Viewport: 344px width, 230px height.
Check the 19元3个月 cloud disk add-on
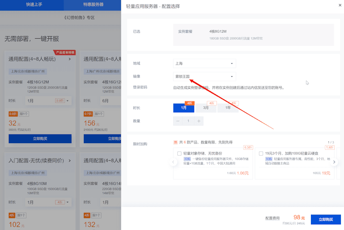click(261, 153)
